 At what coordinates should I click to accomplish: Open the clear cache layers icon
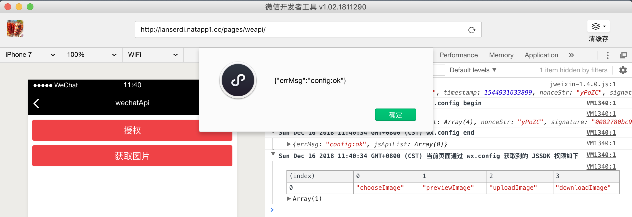coord(598,26)
